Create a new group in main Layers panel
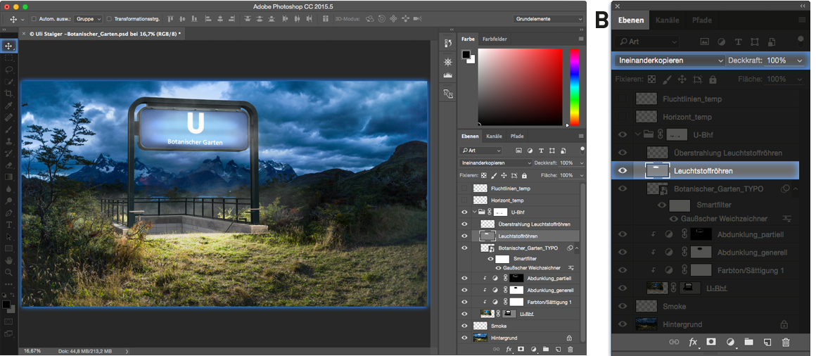This screenshot has height=356, width=816. [x=545, y=349]
